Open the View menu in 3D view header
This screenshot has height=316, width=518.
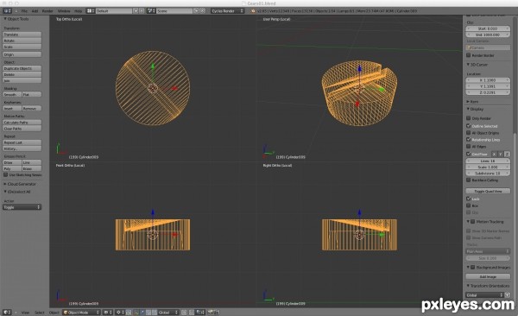[x=25, y=312]
